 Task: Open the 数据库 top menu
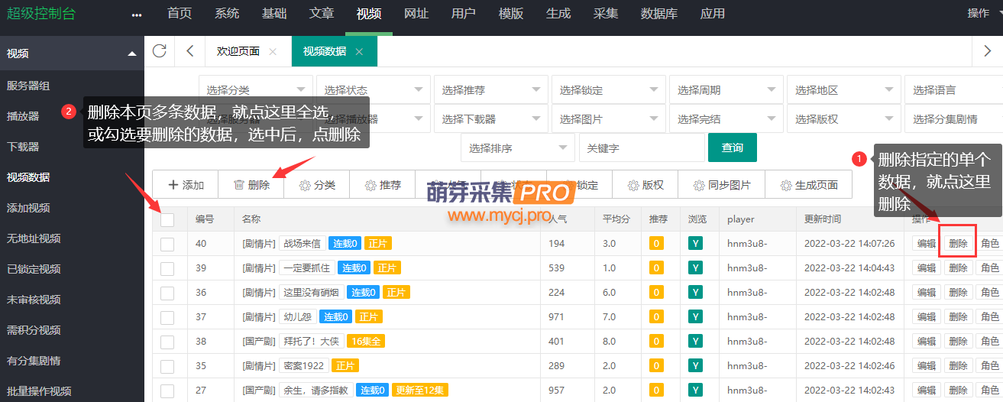(x=659, y=14)
